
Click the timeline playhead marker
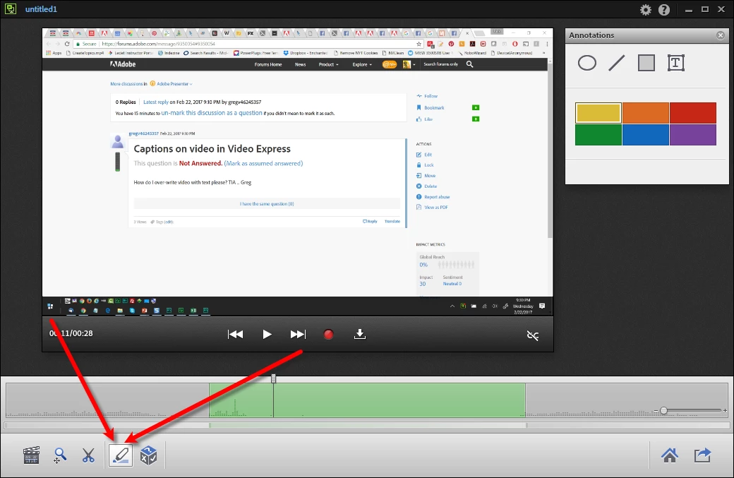[273, 378]
